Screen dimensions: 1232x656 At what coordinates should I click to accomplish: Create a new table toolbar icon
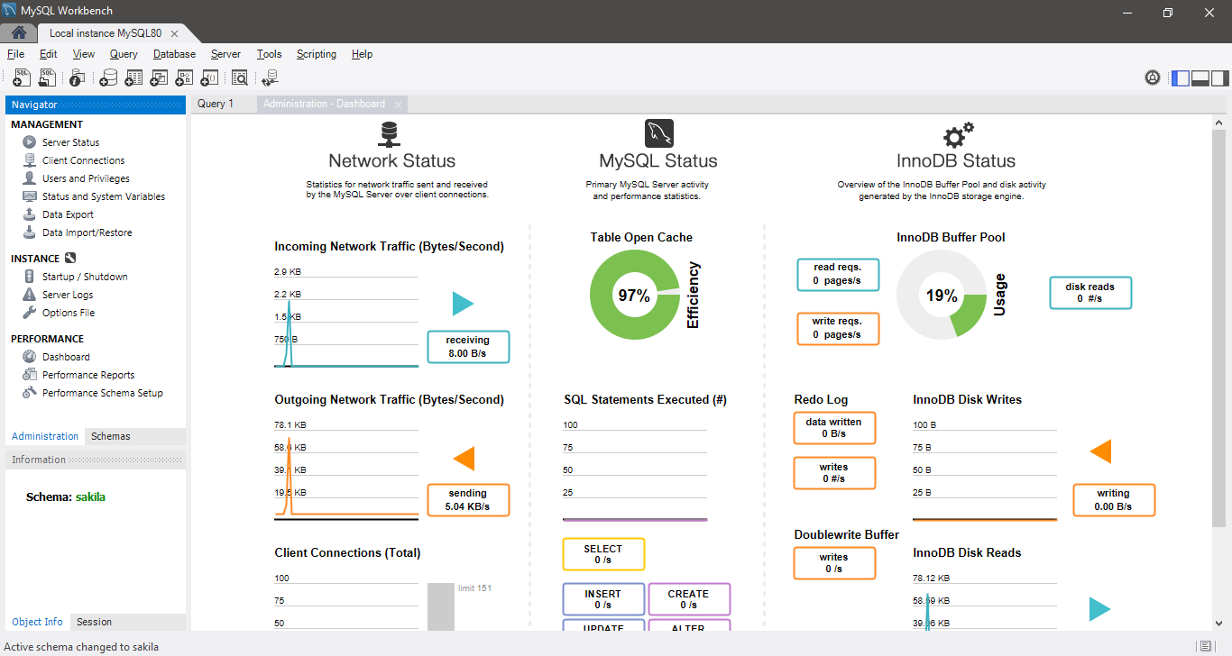point(133,77)
